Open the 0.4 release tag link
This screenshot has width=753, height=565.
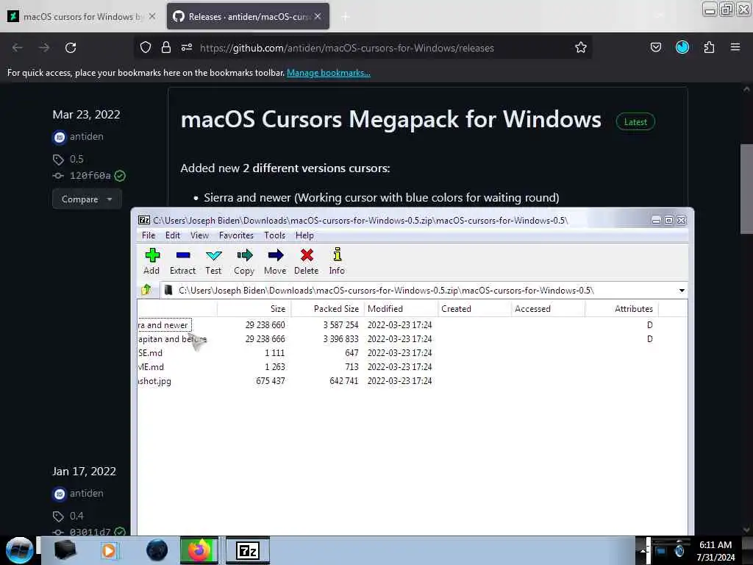click(76, 516)
